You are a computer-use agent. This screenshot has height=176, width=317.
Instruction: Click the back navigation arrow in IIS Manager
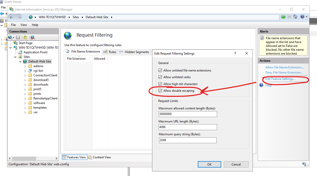pyautogui.click(x=12, y=17)
